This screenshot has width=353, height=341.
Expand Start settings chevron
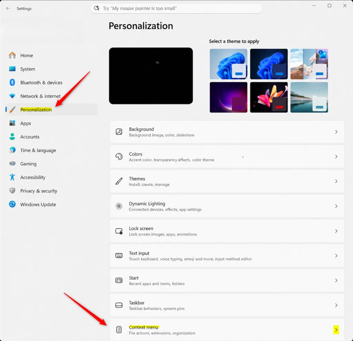click(x=336, y=280)
